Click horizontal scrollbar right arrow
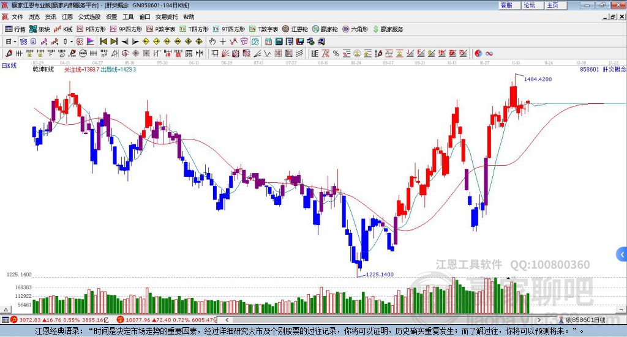The image size is (627, 337). click(x=539, y=320)
